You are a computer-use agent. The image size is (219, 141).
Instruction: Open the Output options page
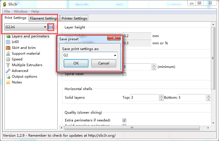(x=24, y=77)
